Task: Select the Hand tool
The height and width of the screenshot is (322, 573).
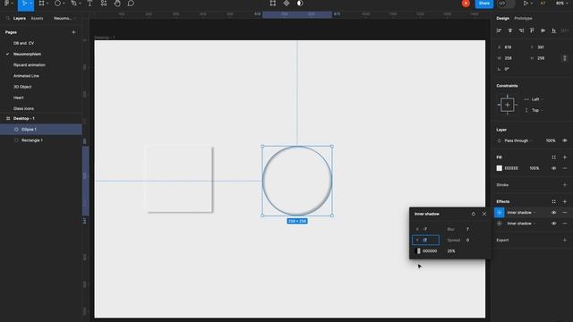Action: [x=117, y=4]
